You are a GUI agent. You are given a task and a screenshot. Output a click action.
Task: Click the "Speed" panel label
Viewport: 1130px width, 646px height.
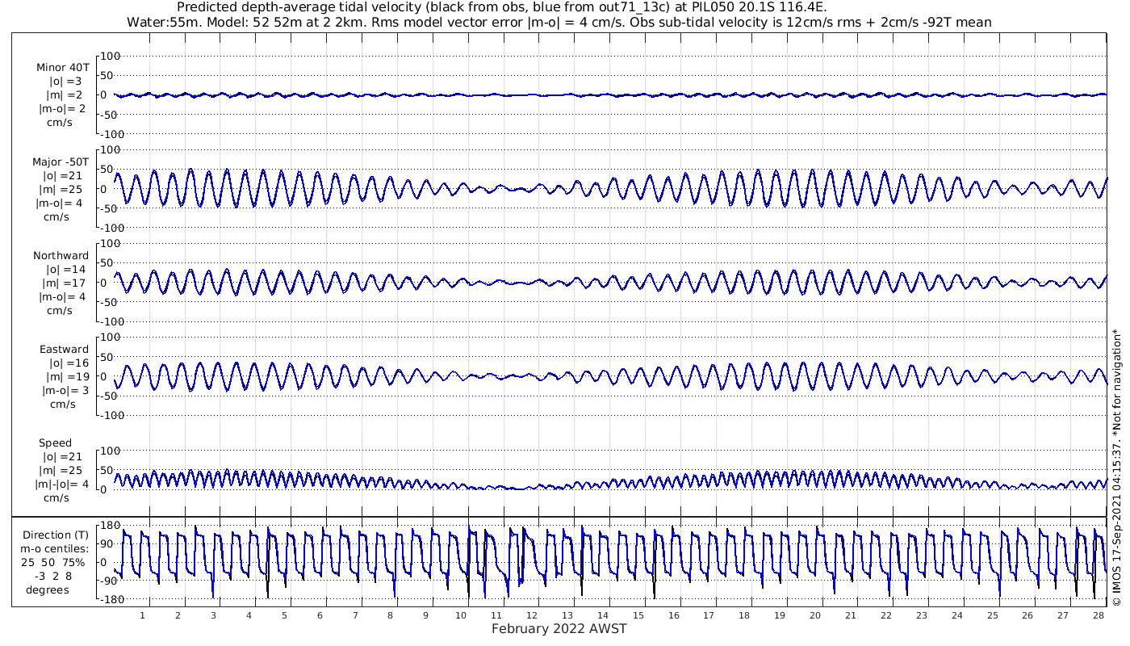click(56, 443)
